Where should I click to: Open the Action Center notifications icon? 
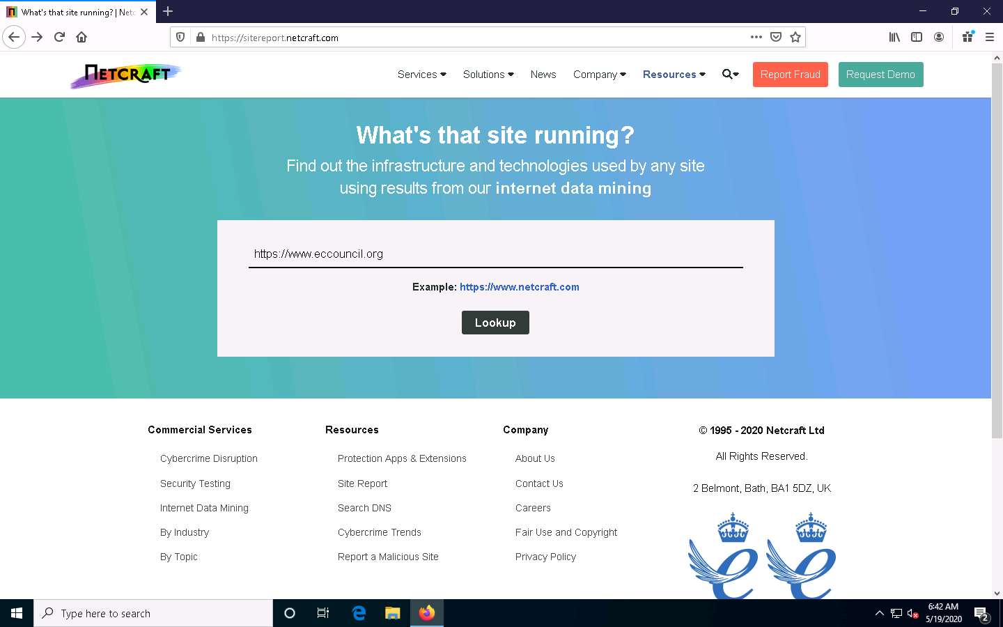(981, 614)
